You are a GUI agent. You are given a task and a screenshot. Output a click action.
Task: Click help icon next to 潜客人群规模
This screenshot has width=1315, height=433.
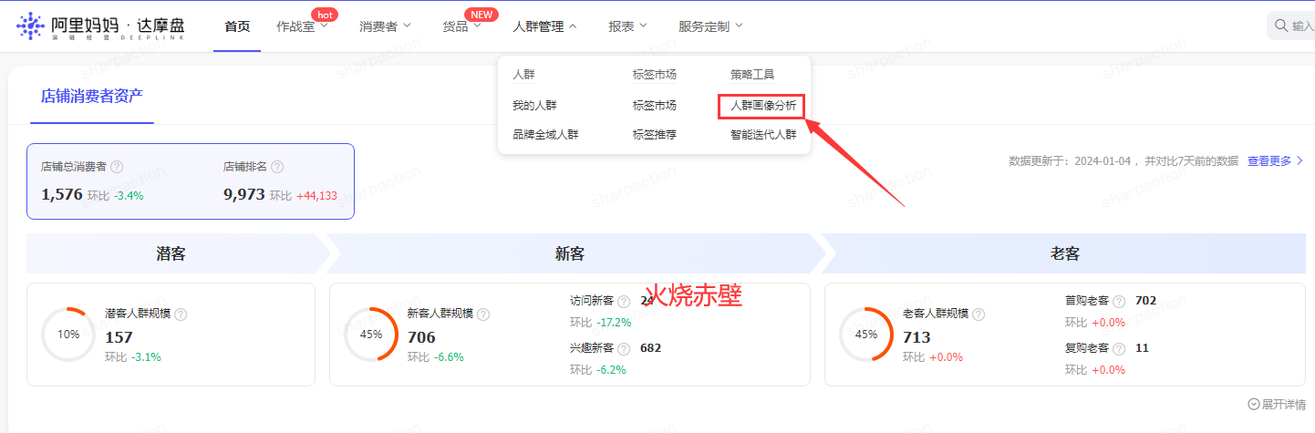coord(181,314)
